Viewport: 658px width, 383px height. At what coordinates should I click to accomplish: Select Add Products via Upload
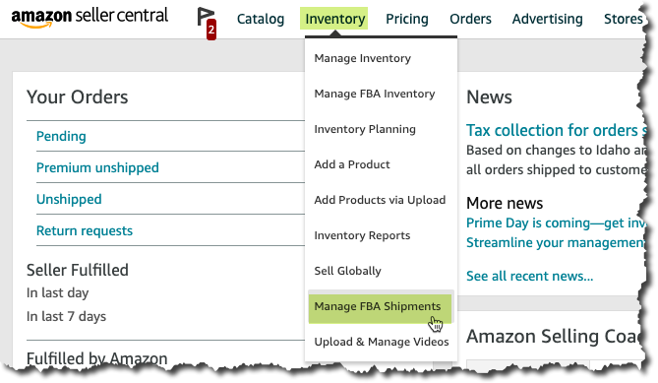tap(380, 200)
